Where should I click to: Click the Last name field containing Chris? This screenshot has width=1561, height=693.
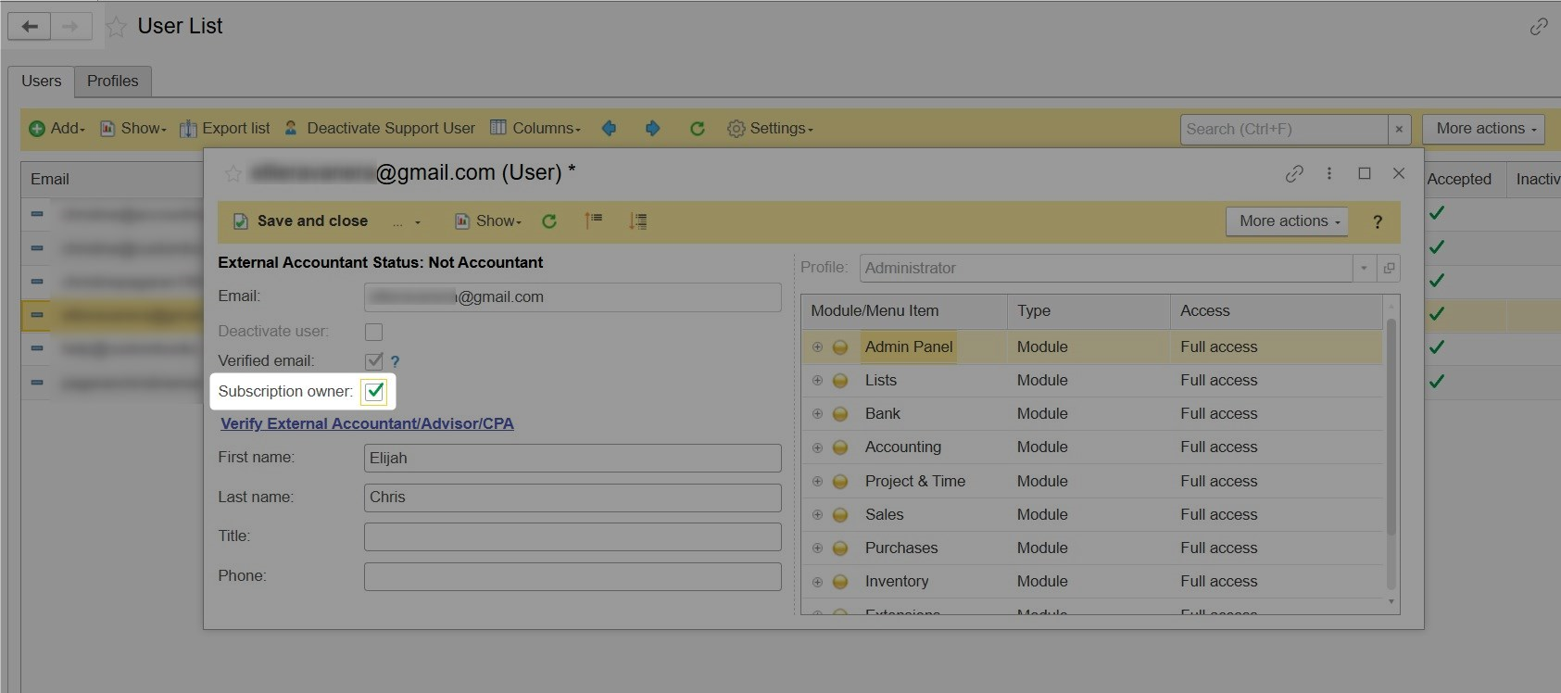pos(573,498)
